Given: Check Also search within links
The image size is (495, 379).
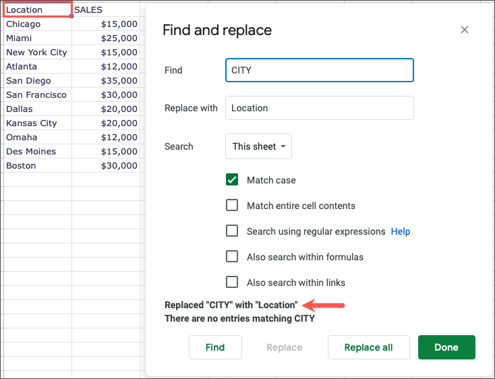Looking at the screenshot, I should click(x=232, y=283).
